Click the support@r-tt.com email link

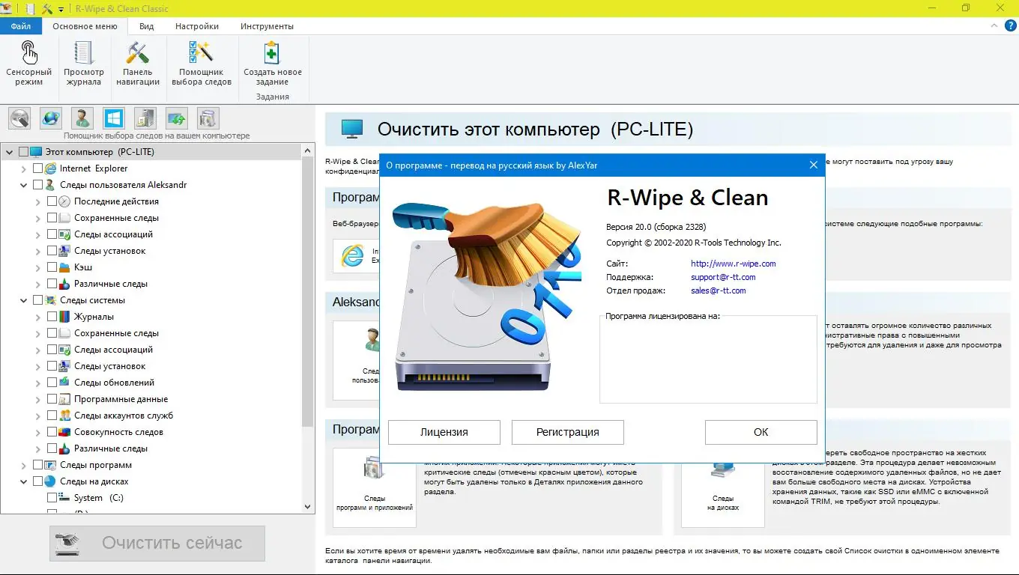pos(723,277)
